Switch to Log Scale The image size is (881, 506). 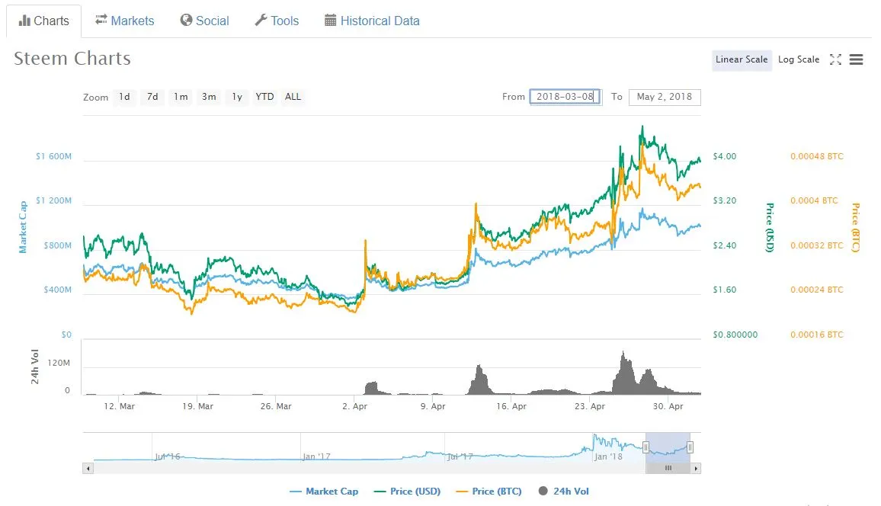pyautogui.click(x=799, y=59)
